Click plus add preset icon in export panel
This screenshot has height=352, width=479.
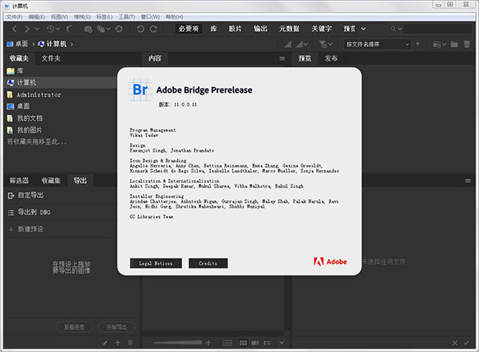(117, 343)
